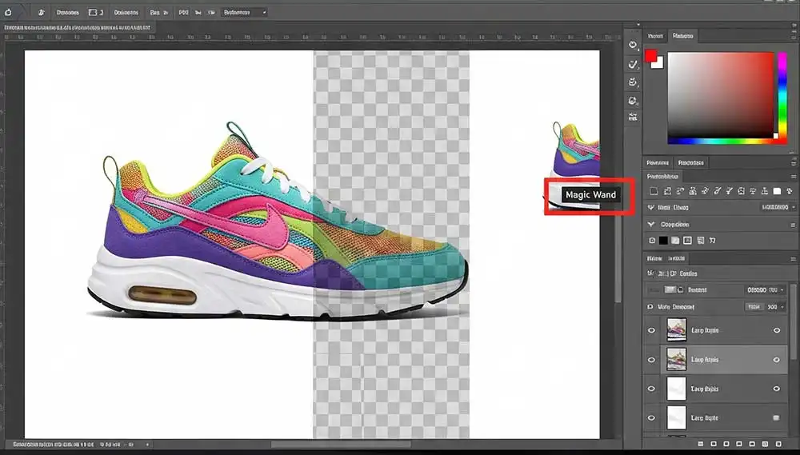This screenshot has height=455, width=800.
Task: Click the seventh icon in the adjustments icon row
Action: click(x=729, y=191)
